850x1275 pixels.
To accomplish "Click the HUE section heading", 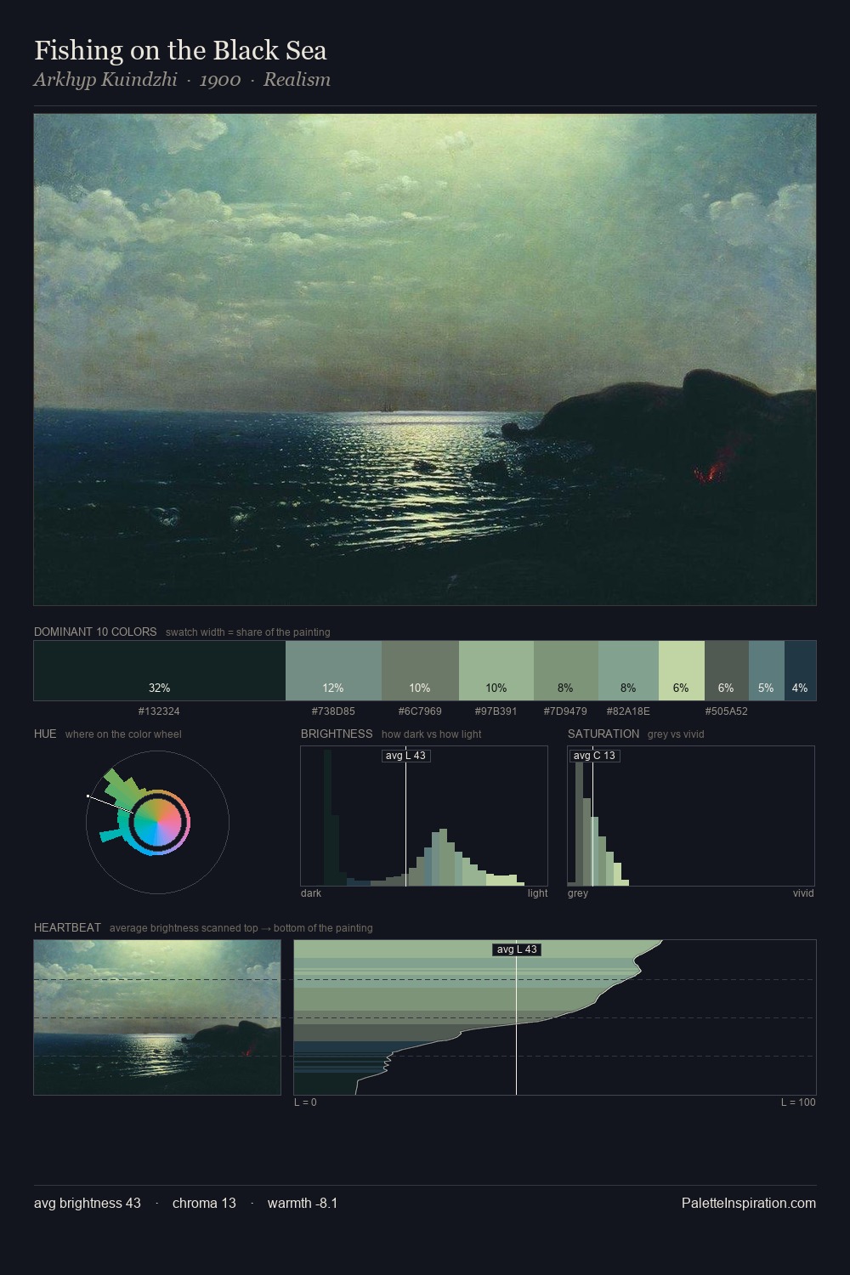I will [45, 734].
